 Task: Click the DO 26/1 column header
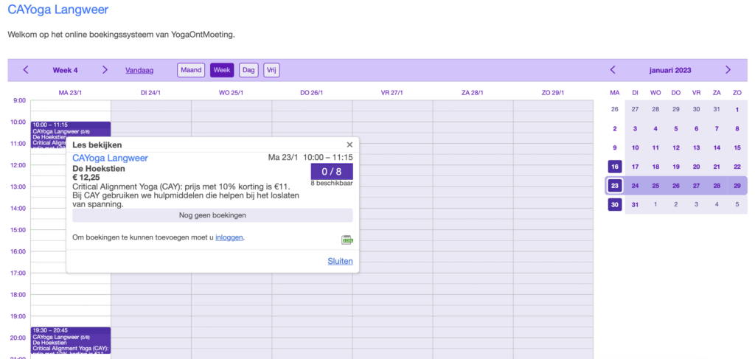pyautogui.click(x=312, y=93)
